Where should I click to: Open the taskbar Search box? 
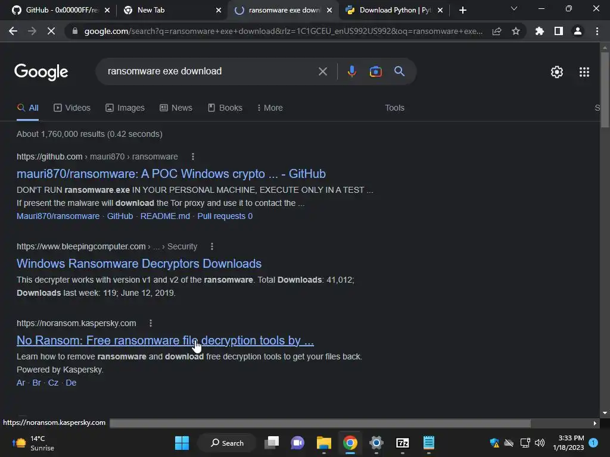coord(227,443)
